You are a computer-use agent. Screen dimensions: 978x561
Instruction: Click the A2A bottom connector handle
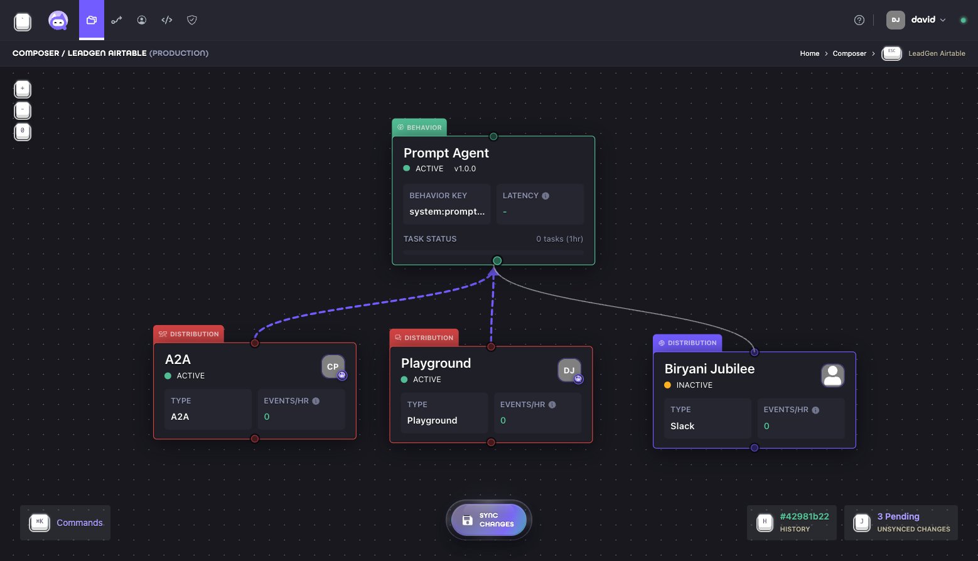pyautogui.click(x=255, y=439)
